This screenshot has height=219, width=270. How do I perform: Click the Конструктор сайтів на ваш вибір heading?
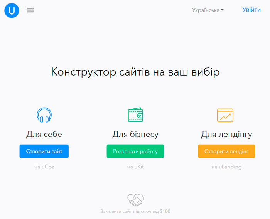point(135,72)
